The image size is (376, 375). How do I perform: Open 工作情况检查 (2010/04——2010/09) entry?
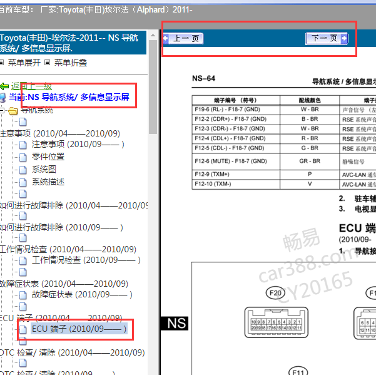(68, 250)
